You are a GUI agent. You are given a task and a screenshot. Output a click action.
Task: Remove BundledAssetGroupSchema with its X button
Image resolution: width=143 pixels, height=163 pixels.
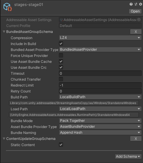point(136,32)
